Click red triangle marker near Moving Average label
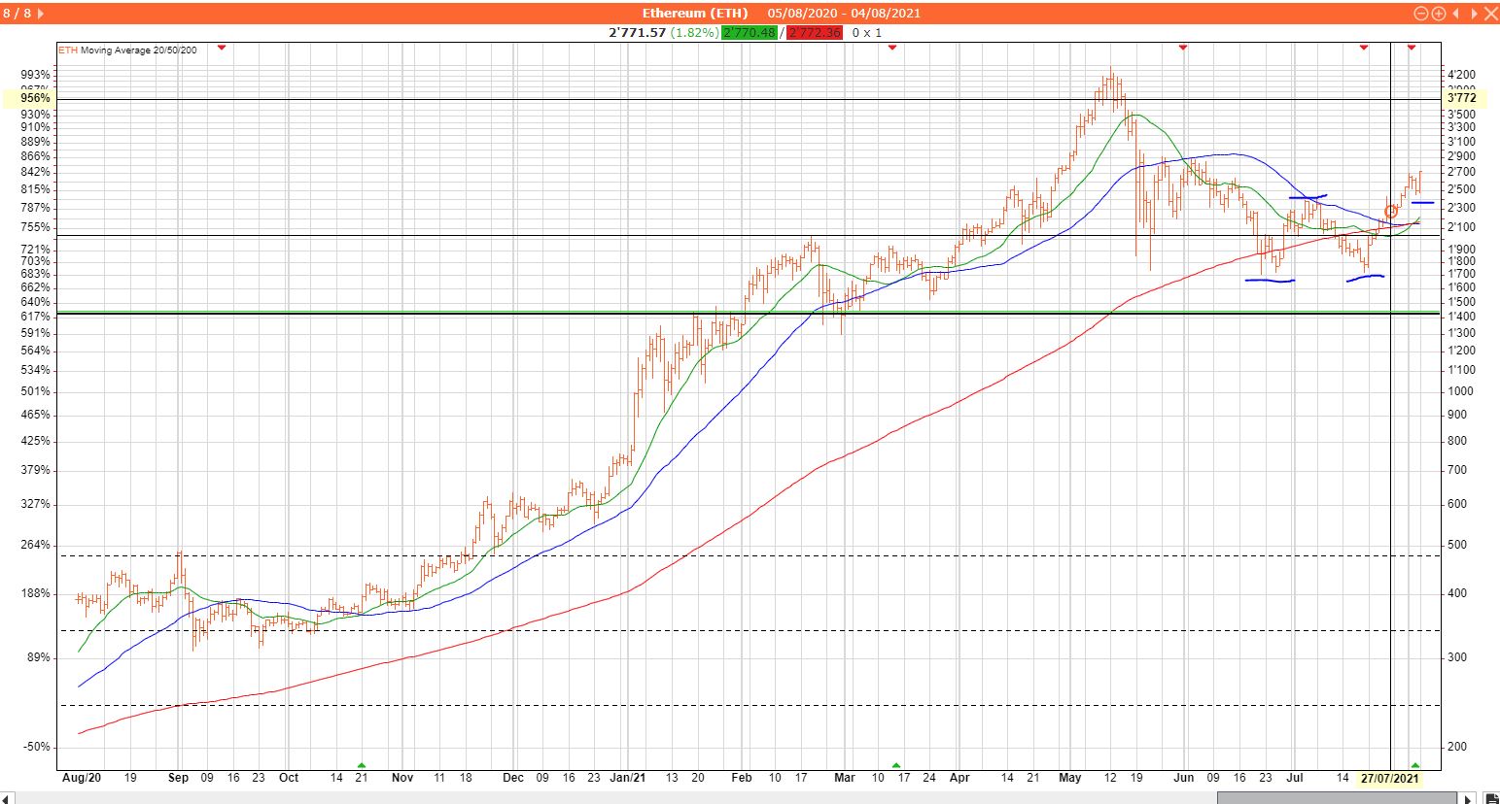 click(222, 48)
